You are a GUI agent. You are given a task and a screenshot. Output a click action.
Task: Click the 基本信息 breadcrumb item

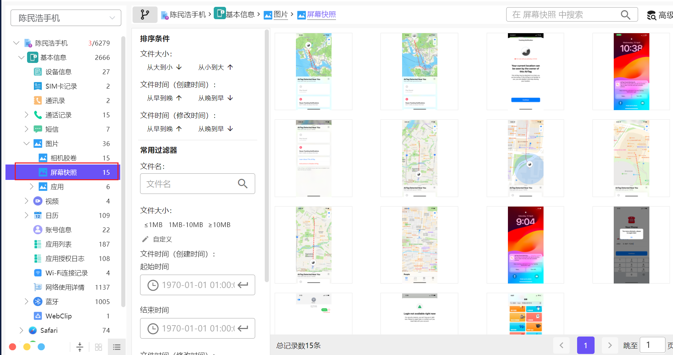(x=240, y=14)
